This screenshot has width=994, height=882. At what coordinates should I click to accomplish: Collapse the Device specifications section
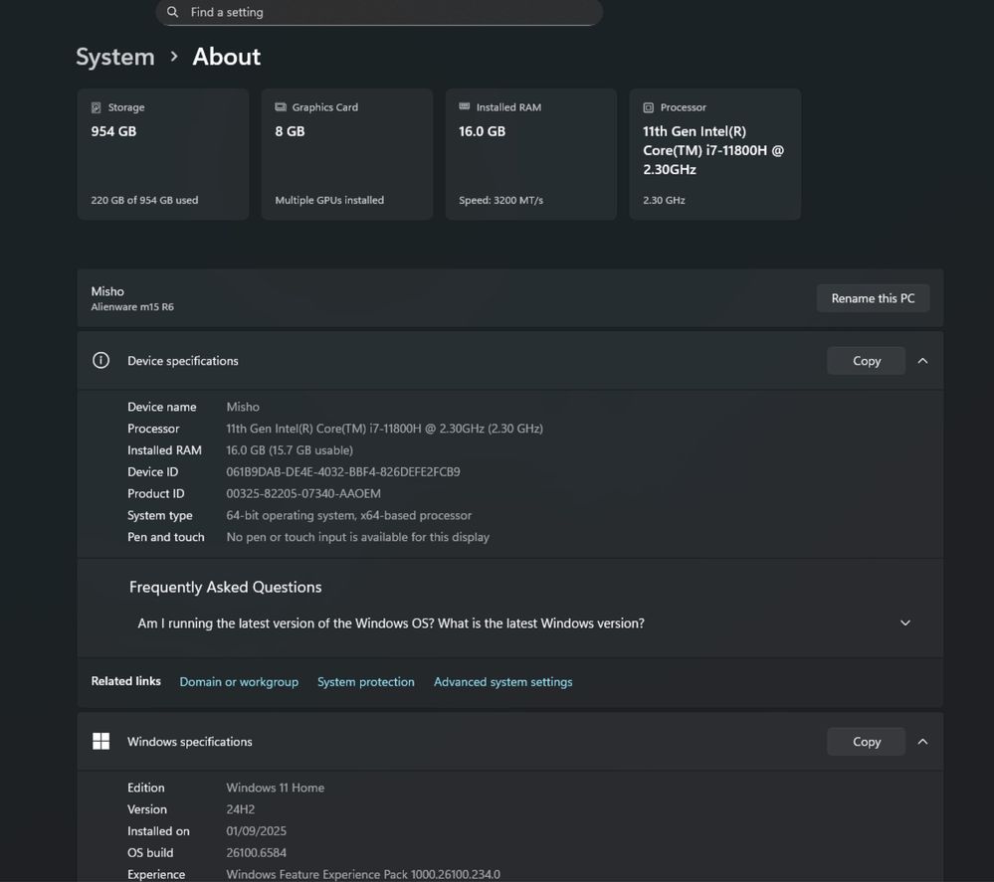point(922,361)
